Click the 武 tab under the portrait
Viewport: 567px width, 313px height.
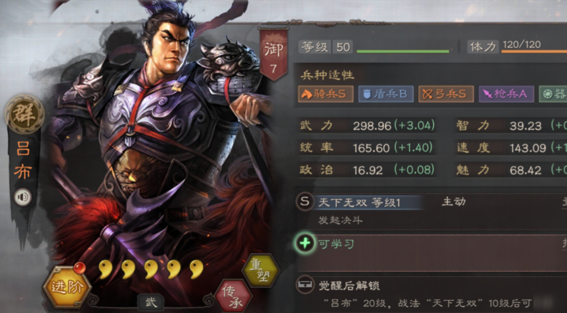(151, 302)
